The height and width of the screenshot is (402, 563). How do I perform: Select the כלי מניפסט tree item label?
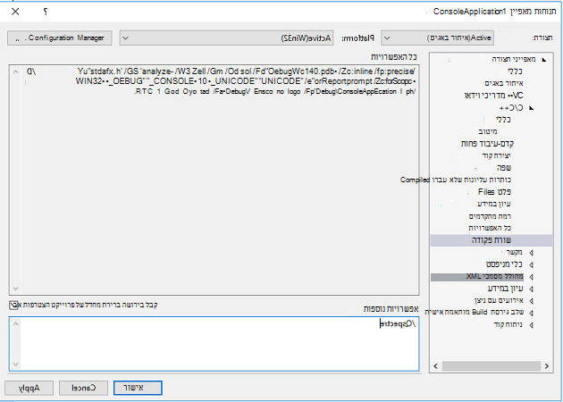coord(505,265)
